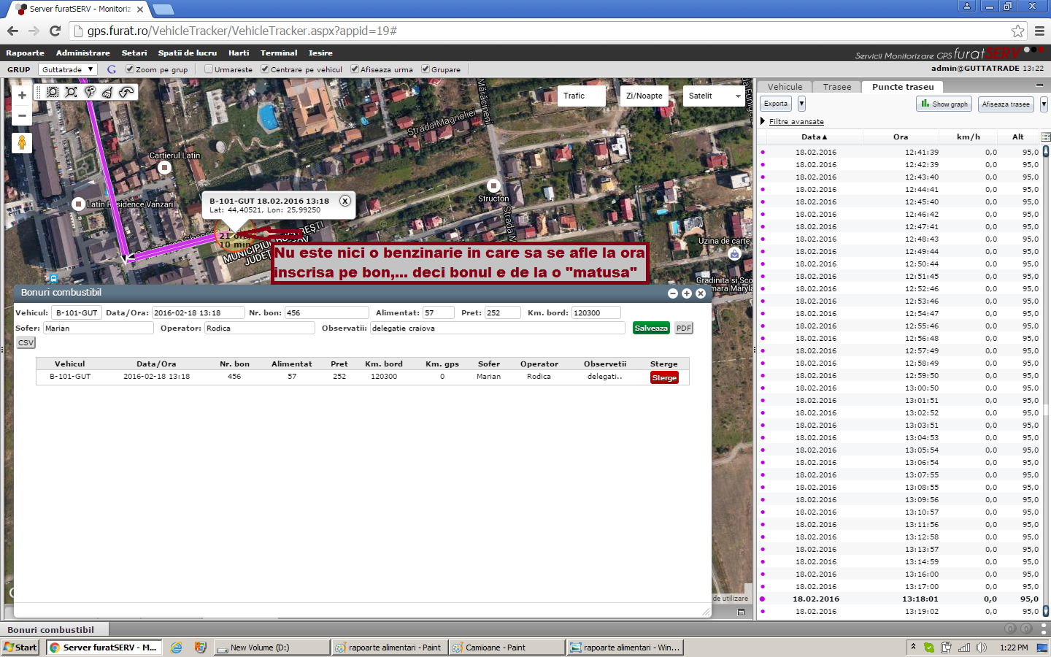Reload the browser page
This screenshot has width=1051, height=657.
point(55,31)
